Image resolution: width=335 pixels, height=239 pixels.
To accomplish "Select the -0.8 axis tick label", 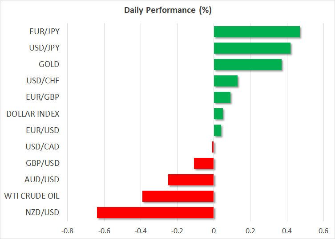I will pyautogui.click(x=68, y=231).
